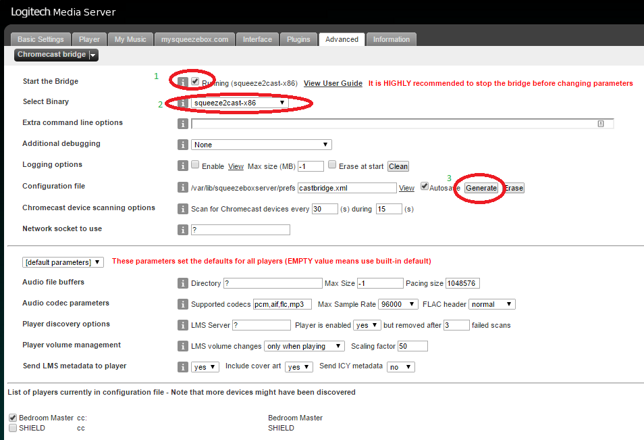
Task: Expand LMS volume changes only when playing dropdown
Action: [304, 346]
